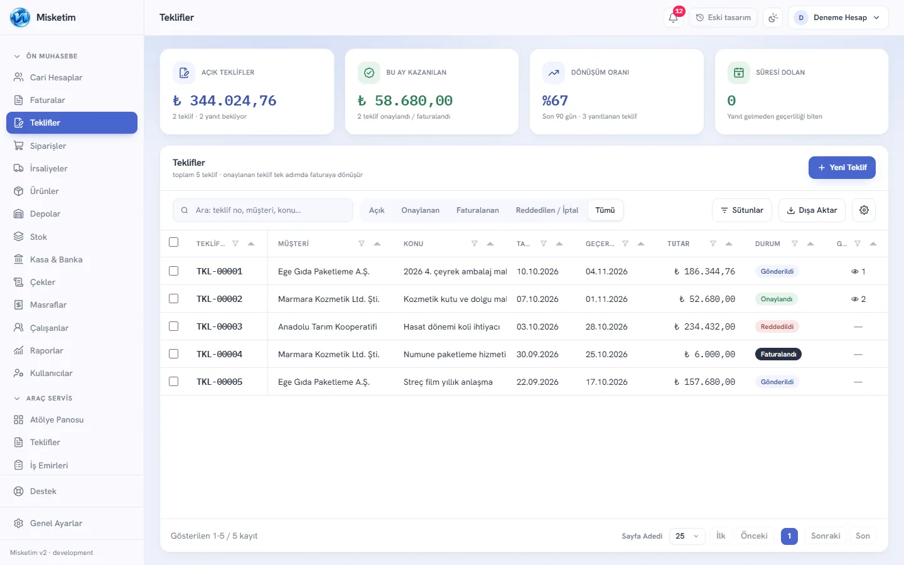Viewport: 904px width, 565px height.
Task: Switch to the Onaylanan tab
Action: point(421,210)
